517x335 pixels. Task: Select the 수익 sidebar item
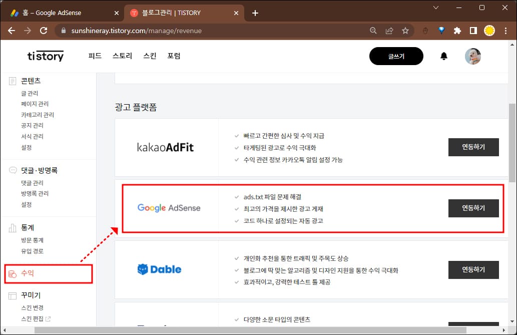49,273
